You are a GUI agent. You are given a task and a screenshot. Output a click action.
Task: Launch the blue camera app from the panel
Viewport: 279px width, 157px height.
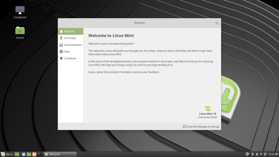[23, 154]
